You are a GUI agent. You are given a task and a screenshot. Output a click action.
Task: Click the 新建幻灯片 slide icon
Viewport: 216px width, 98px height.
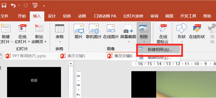(6, 28)
